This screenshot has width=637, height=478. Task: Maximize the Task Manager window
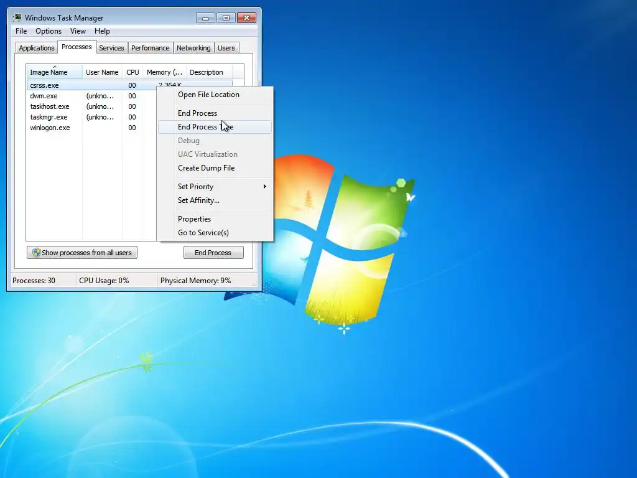[226, 18]
